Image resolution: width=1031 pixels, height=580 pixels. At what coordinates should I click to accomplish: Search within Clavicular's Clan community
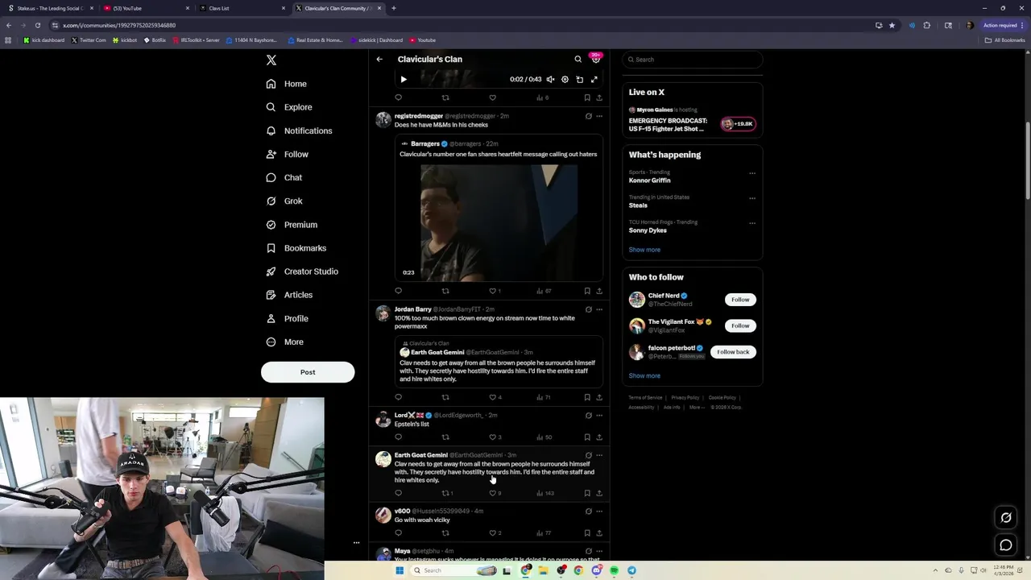pyautogui.click(x=578, y=59)
